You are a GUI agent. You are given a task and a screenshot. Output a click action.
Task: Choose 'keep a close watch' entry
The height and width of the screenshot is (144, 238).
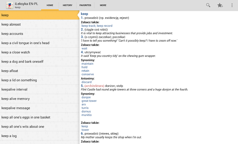pos(16,52)
